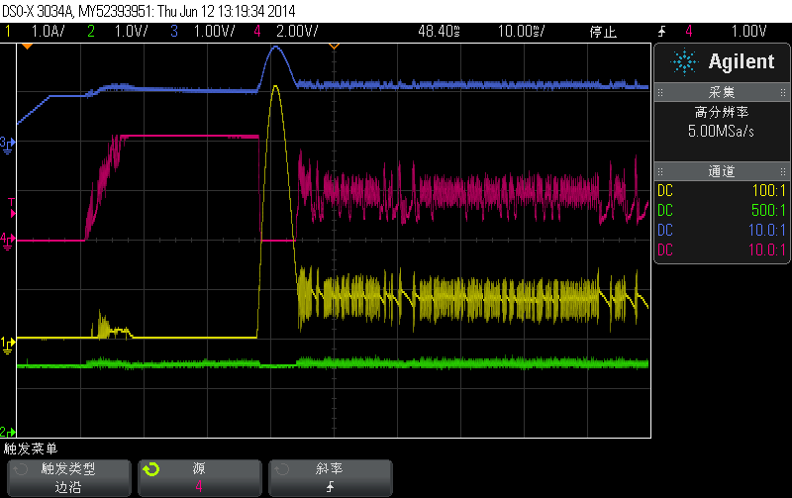Click channel 1 scale 1.0A/
This screenshot has width=792, height=498.
(48, 32)
